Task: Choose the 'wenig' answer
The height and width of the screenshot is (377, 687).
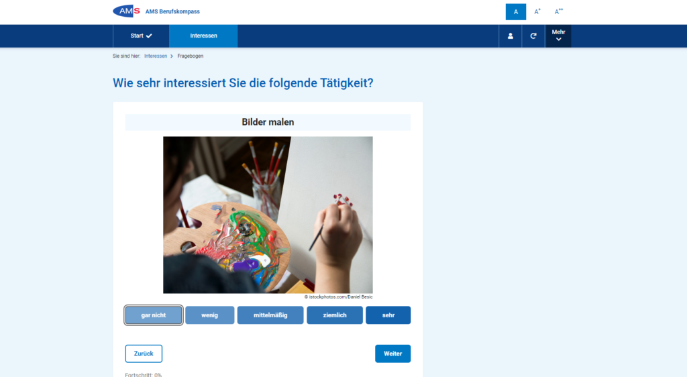Action: (209, 315)
